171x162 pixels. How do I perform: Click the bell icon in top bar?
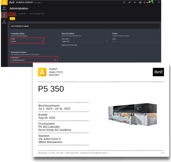click(x=153, y=2)
